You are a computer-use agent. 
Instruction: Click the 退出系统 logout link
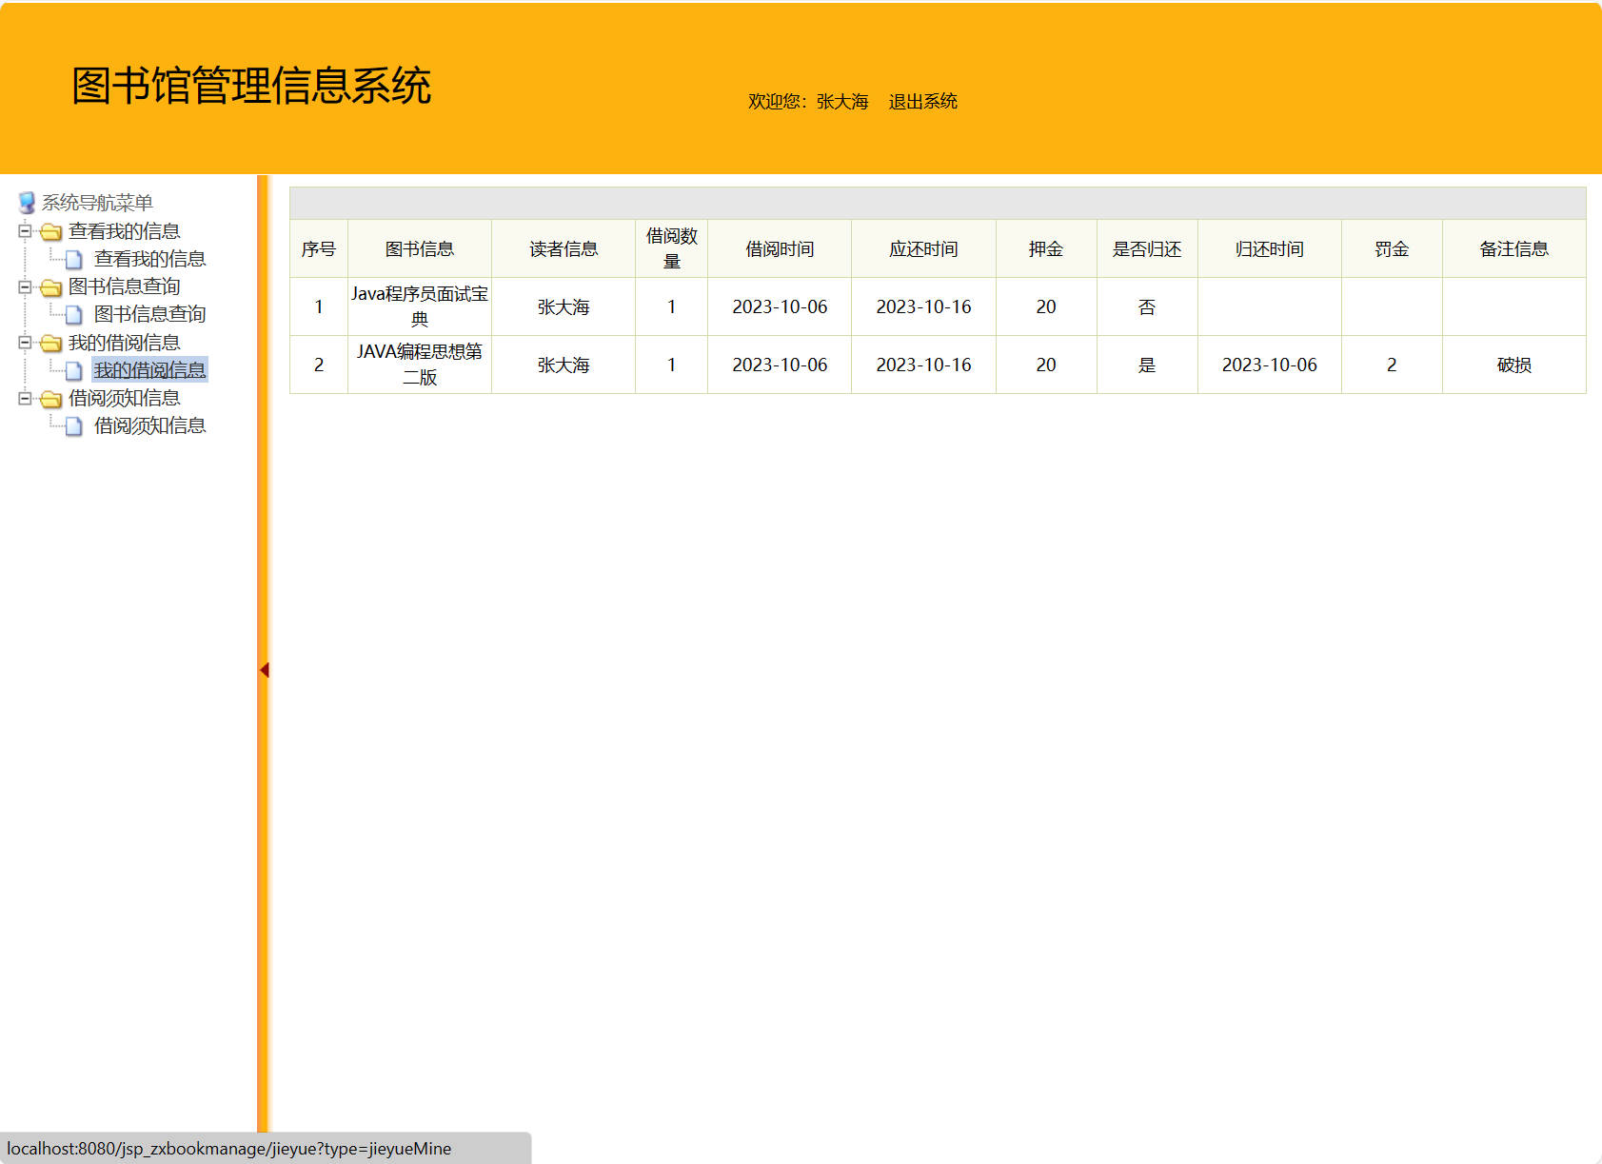pyautogui.click(x=921, y=101)
